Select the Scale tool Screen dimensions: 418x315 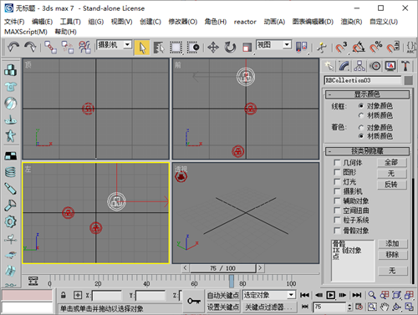coord(247,48)
